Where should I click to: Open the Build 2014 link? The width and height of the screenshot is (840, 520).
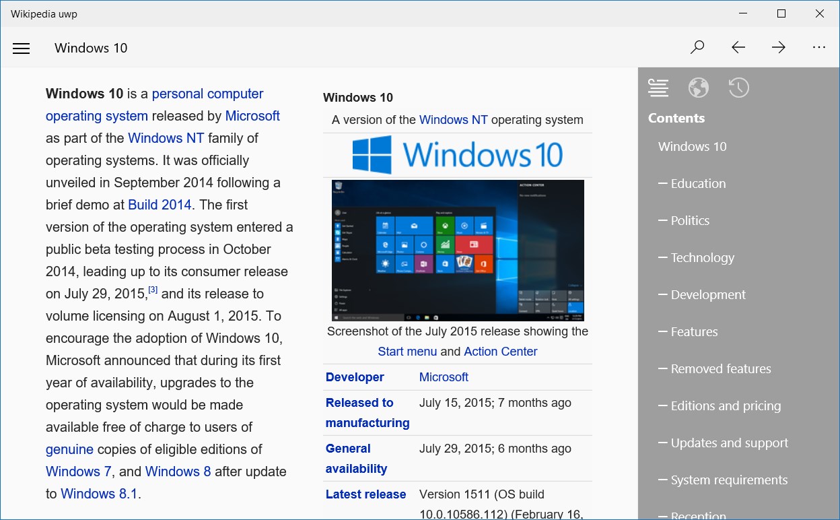tap(160, 205)
